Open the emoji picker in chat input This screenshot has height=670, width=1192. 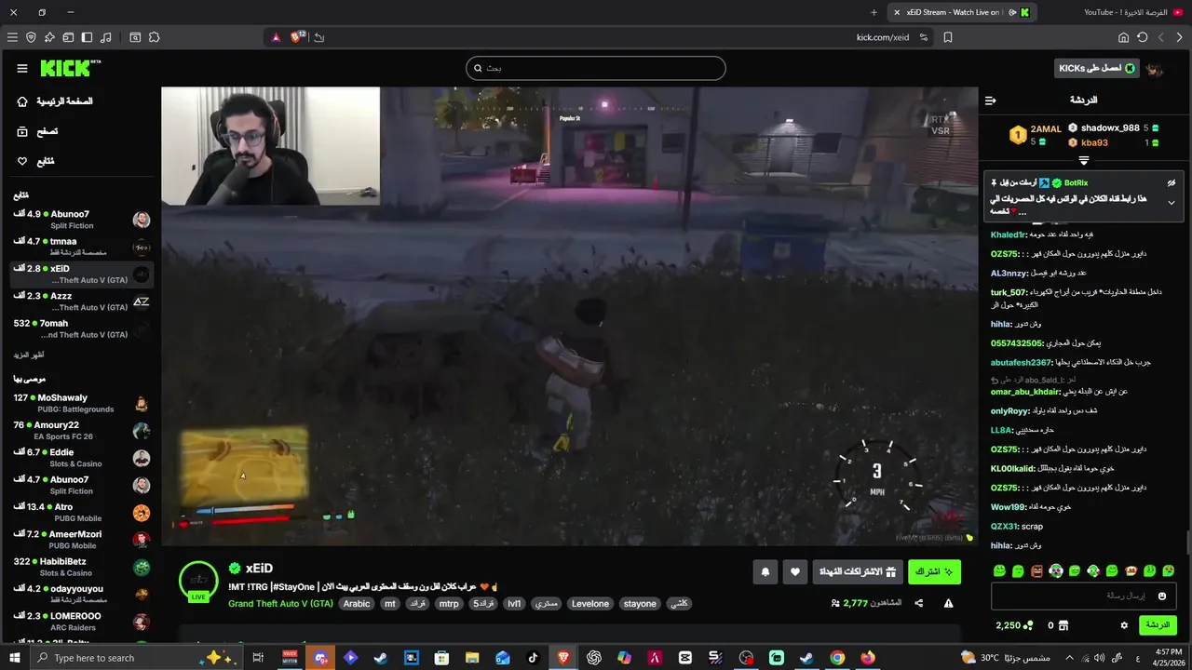click(x=1162, y=596)
